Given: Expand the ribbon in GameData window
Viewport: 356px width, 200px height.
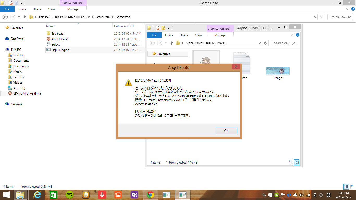Looking at the screenshot, I should point(347,9).
